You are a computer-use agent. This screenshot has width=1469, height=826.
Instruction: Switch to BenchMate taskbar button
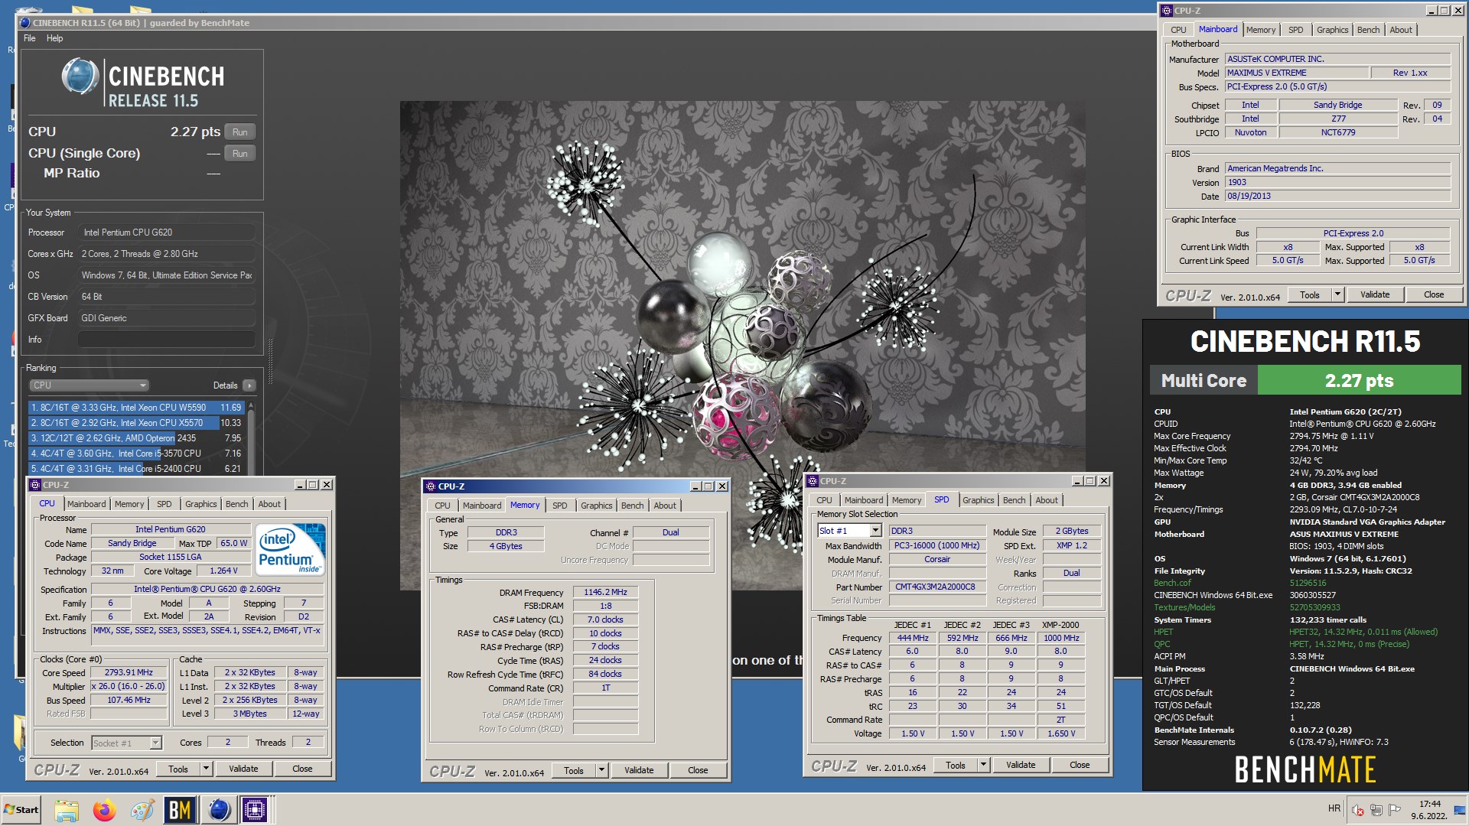pos(179,810)
